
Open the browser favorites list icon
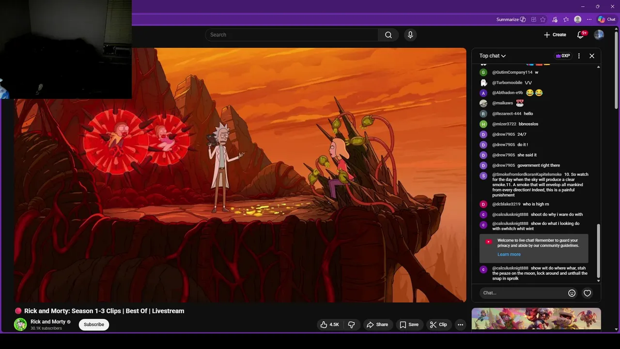point(566,19)
